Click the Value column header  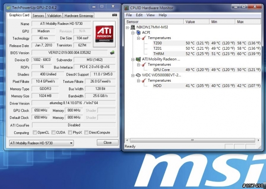197,22
